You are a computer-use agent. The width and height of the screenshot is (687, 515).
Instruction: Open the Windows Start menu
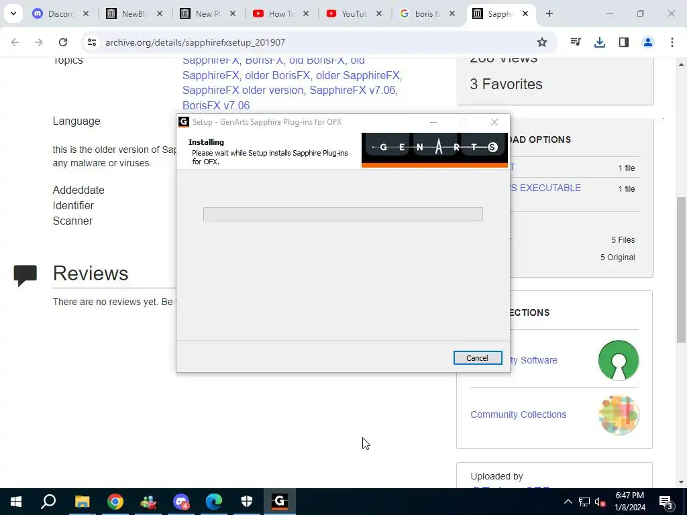pos(16,502)
